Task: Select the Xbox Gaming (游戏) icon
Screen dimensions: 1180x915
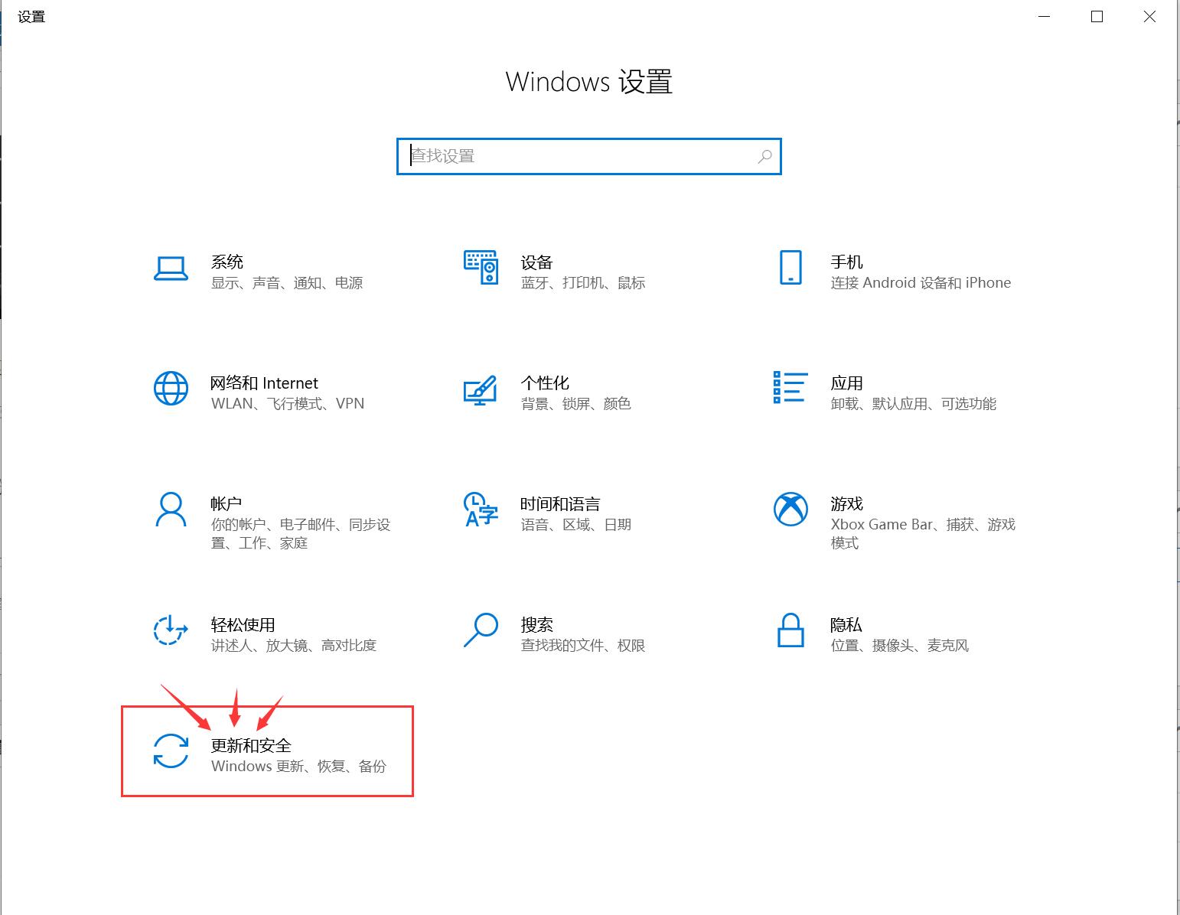Action: 790,510
